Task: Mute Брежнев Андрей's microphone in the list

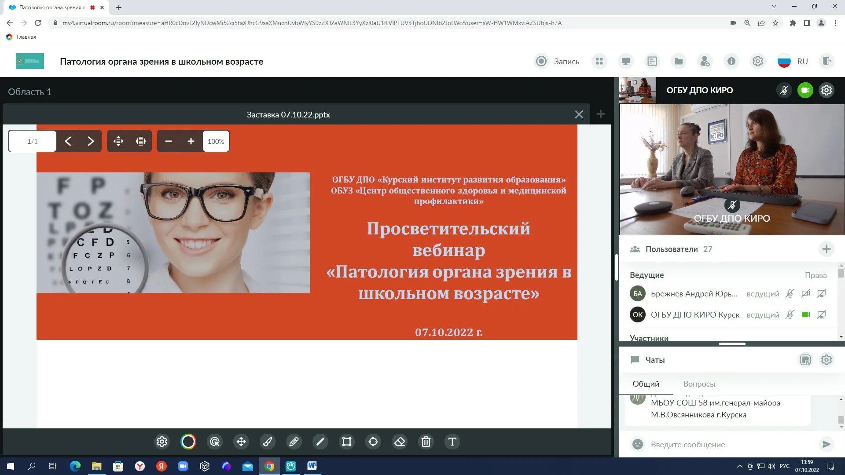Action: [789, 293]
